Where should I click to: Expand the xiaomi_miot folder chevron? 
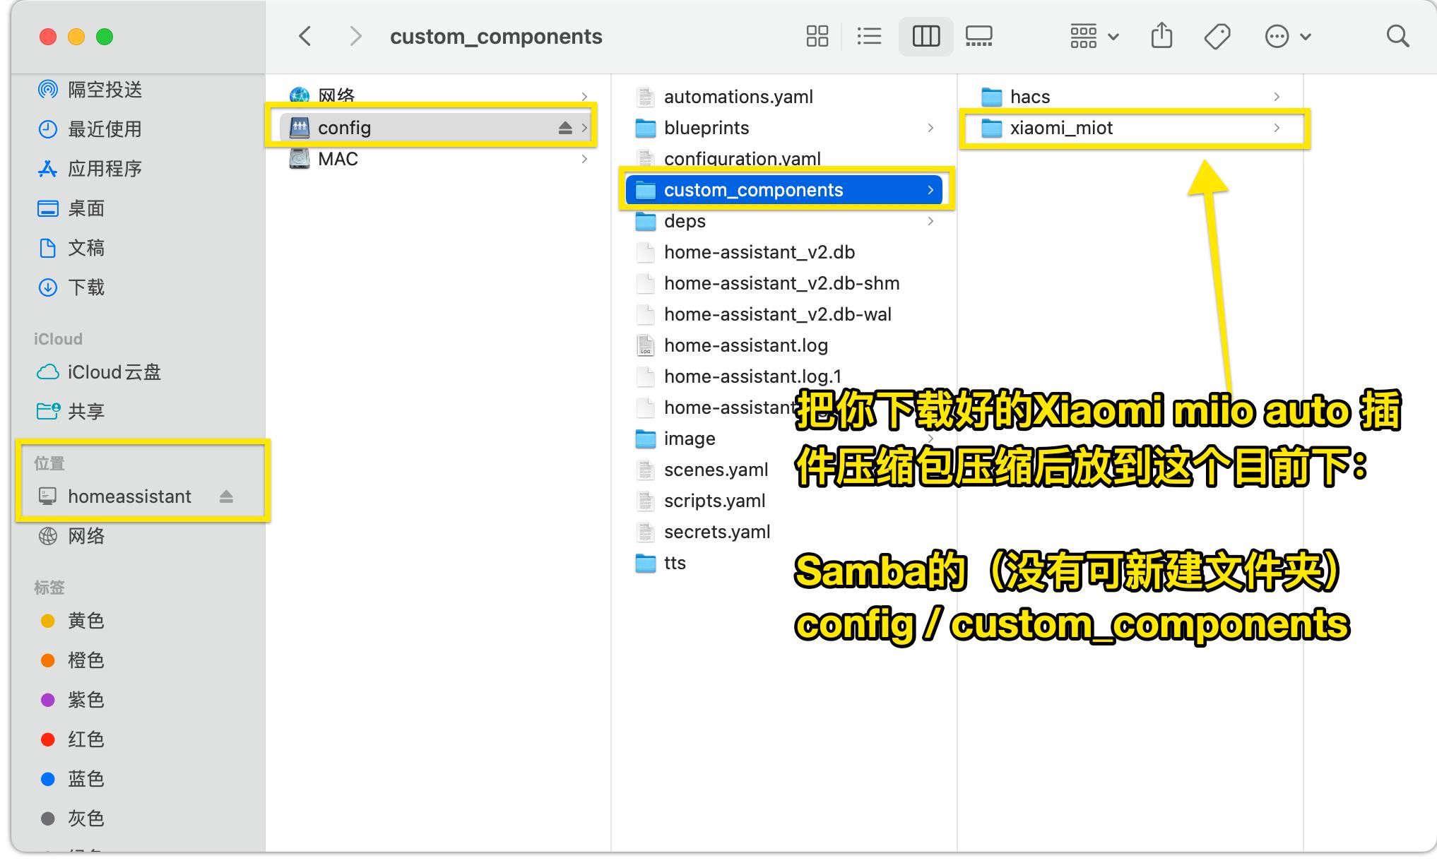(1276, 128)
